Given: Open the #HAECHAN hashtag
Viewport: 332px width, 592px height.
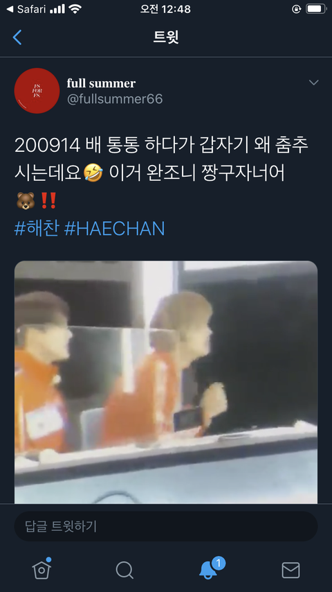Looking at the screenshot, I should (115, 229).
